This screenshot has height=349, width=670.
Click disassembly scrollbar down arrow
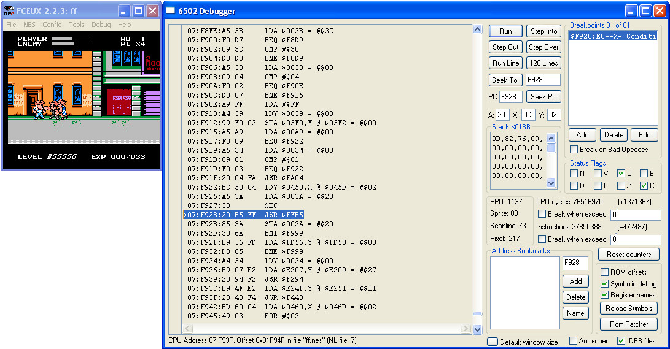coord(478,329)
